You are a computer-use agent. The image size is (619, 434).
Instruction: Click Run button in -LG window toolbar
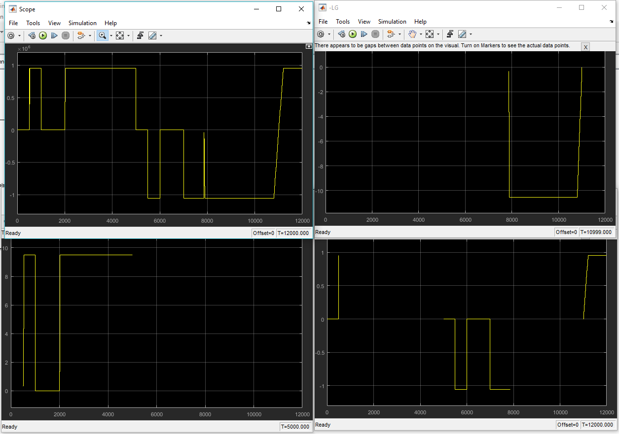pyautogui.click(x=353, y=34)
